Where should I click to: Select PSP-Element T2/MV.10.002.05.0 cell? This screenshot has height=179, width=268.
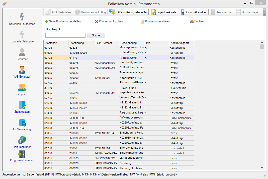106,153
